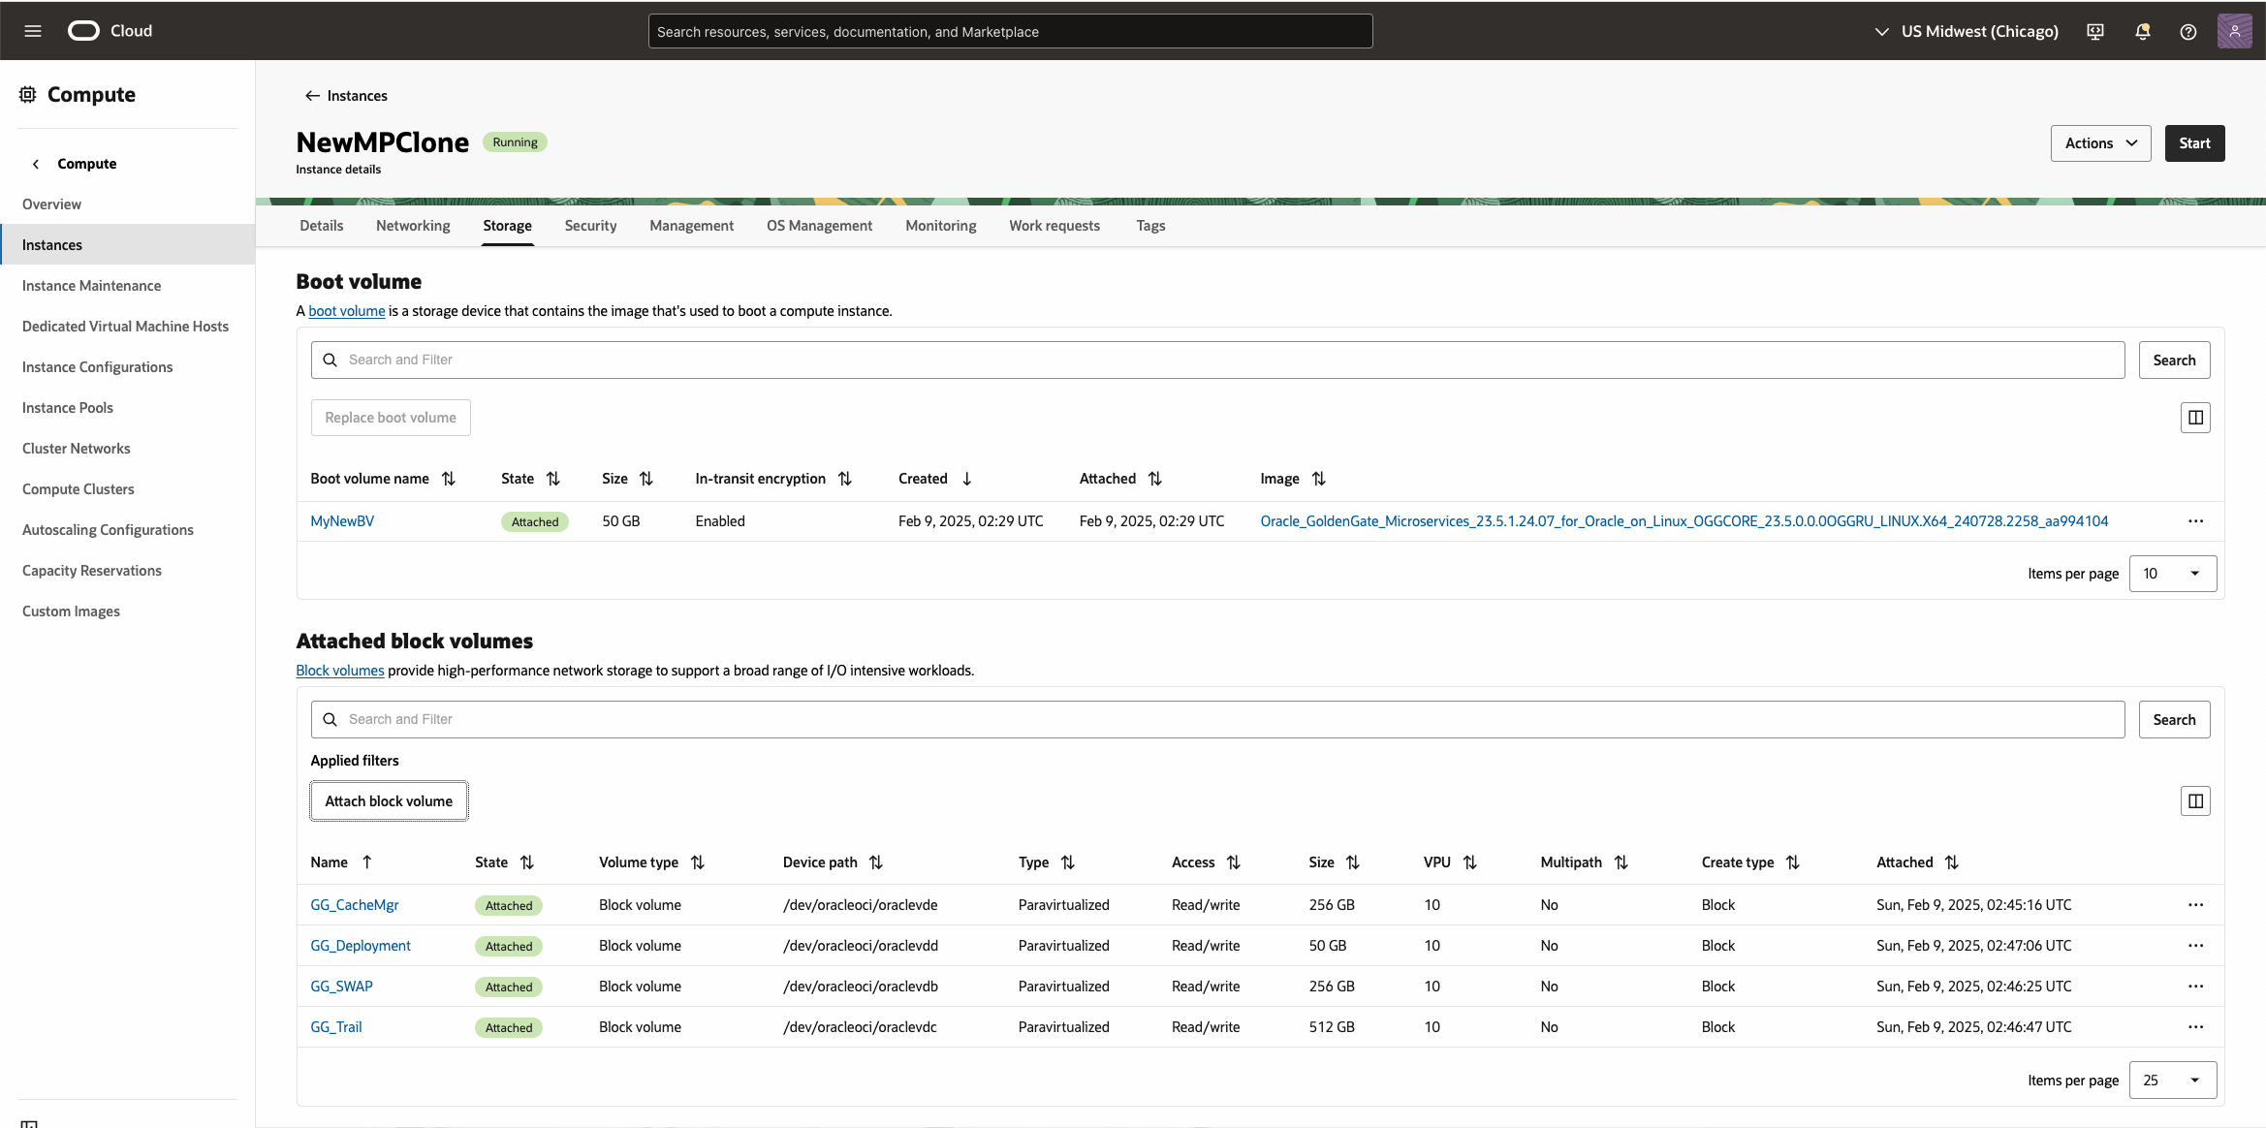Sort boot volumes by State column

pyautogui.click(x=552, y=479)
